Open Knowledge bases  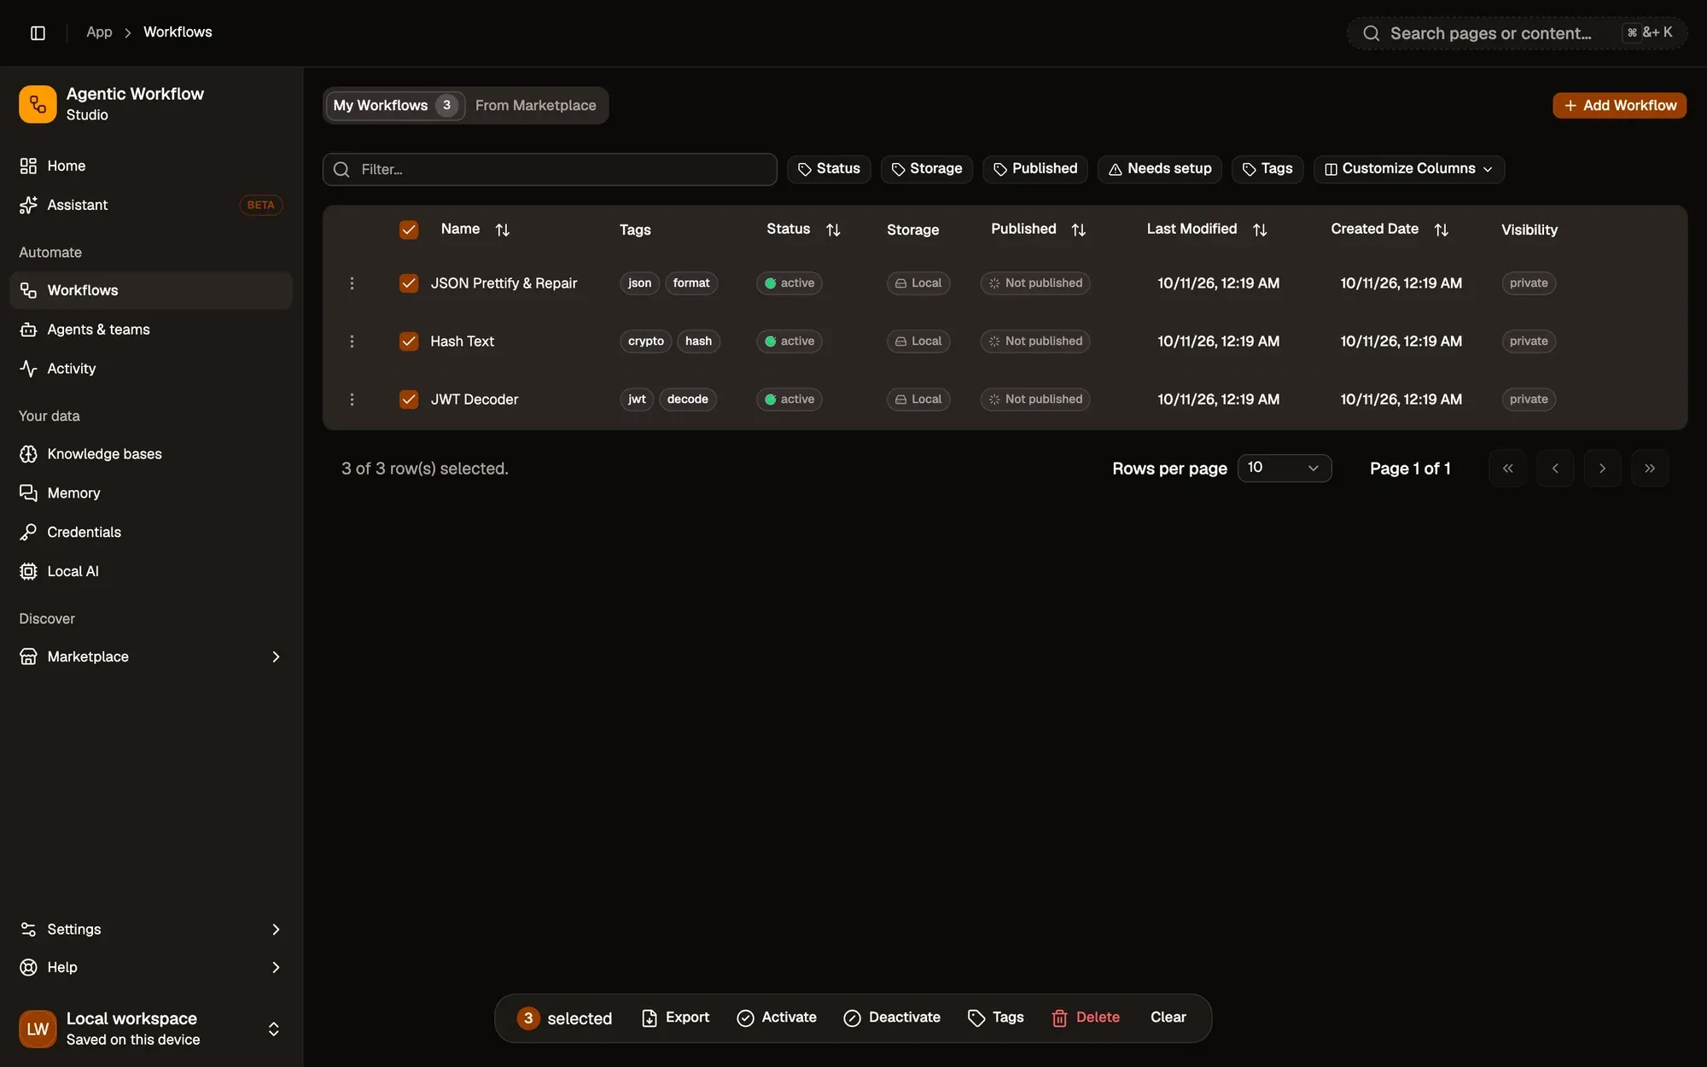tap(151, 454)
